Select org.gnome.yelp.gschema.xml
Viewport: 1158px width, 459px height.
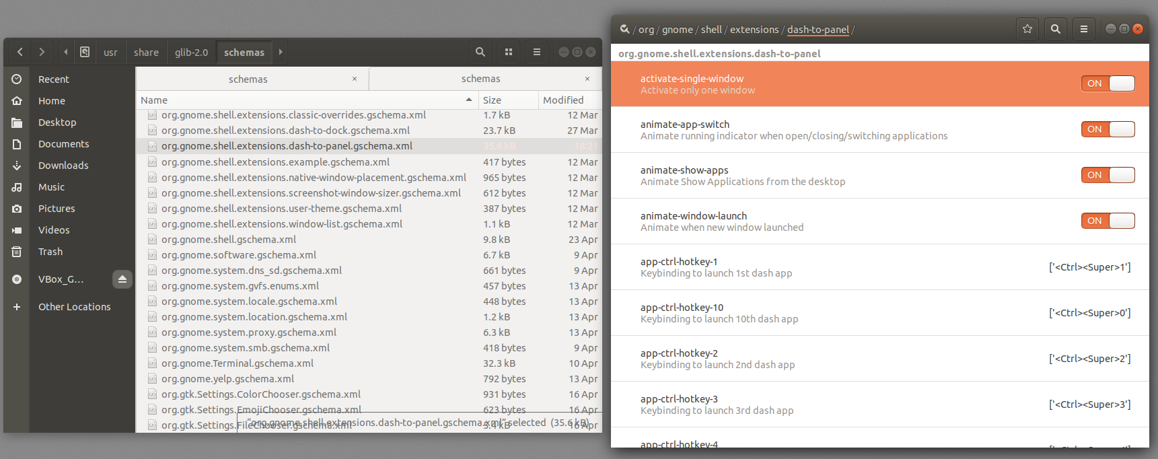[x=369, y=379]
